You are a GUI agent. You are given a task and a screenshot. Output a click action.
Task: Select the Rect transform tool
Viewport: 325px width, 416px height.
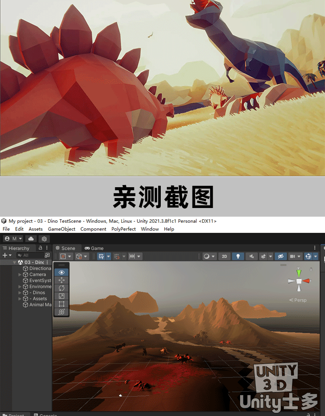coord(62,304)
